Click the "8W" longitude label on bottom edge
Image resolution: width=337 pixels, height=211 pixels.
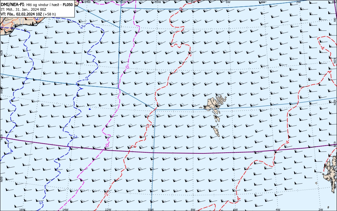(193, 210)
